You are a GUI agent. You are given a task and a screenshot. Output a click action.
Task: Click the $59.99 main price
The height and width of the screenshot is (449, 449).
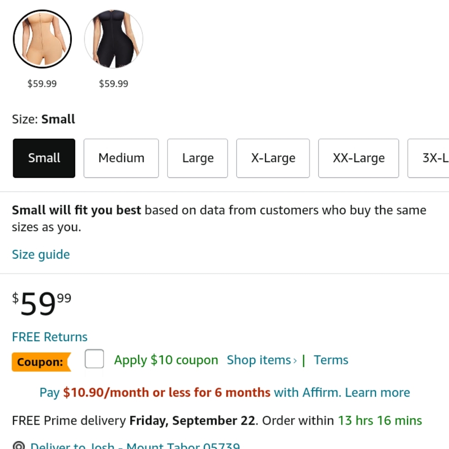click(x=41, y=304)
